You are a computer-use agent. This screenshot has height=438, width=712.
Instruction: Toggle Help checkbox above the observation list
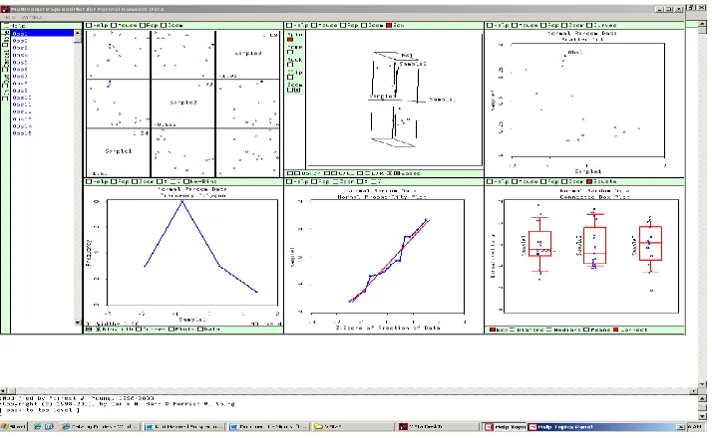click(6, 26)
